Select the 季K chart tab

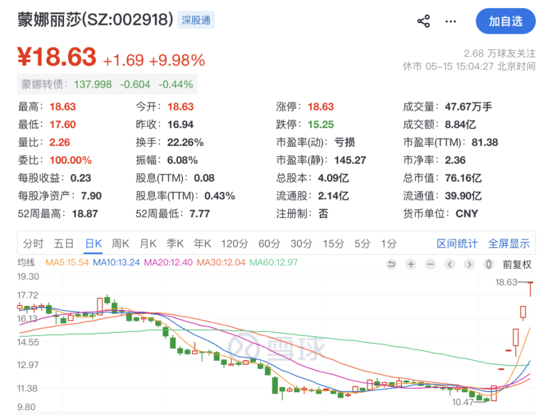[x=175, y=243]
